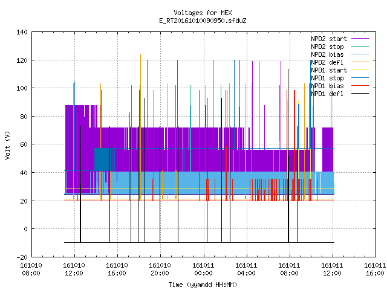Click the Volt (V) axis label
The width and height of the screenshot is (387, 290).
click(x=7, y=145)
